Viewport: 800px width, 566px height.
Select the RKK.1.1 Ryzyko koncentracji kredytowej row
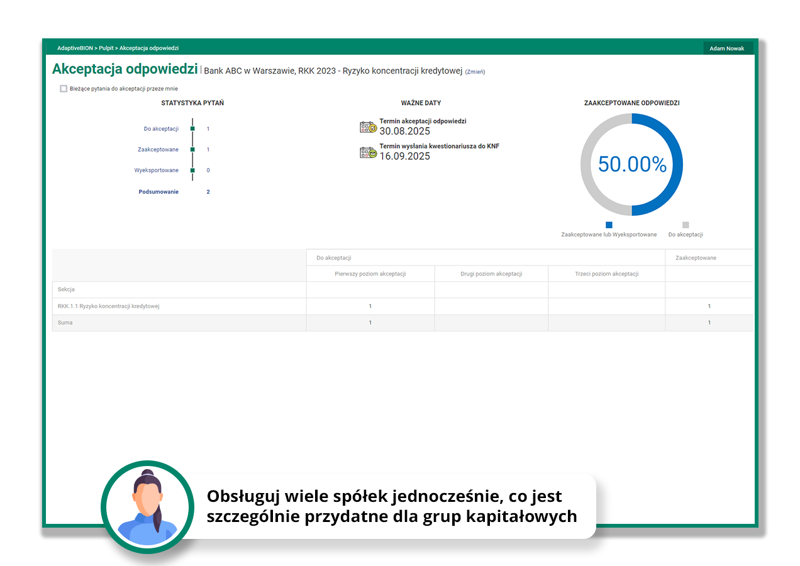[108, 306]
